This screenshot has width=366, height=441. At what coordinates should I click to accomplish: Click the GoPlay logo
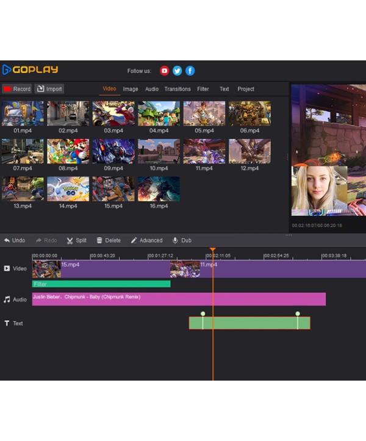point(30,70)
